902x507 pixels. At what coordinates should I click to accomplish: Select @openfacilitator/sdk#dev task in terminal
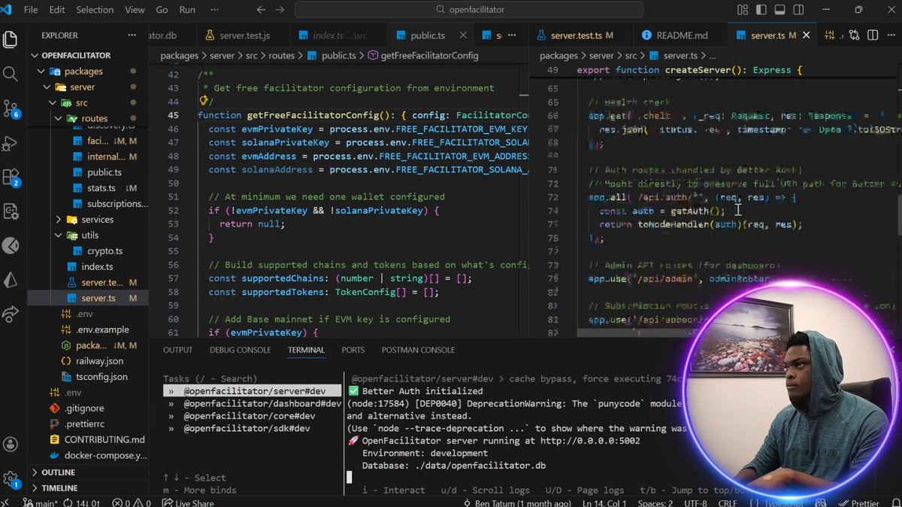247,428
